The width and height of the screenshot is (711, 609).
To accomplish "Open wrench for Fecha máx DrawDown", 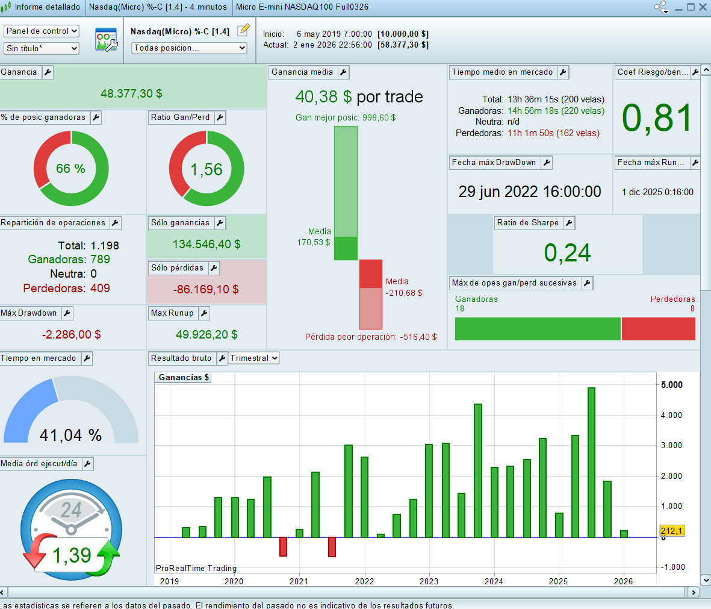I will pos(546,163).
